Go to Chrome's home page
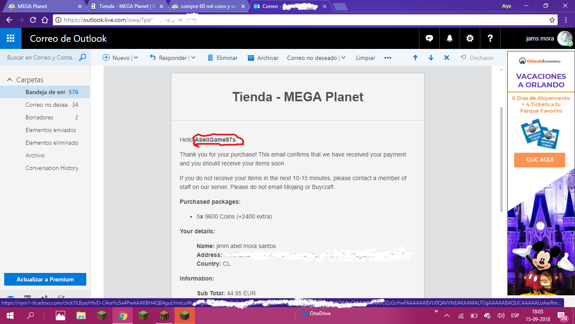 point(45,20)
